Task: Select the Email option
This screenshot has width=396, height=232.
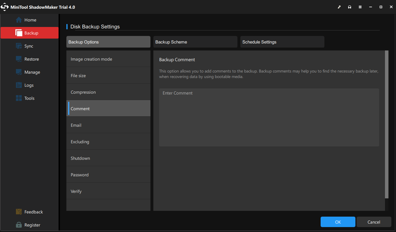Action: pos(108,125)
